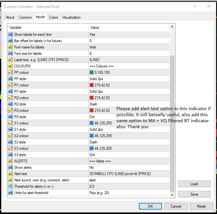Click the ab icon beside ALERTS row
Screen dimensions: 217x214
[x=10, y=161]
